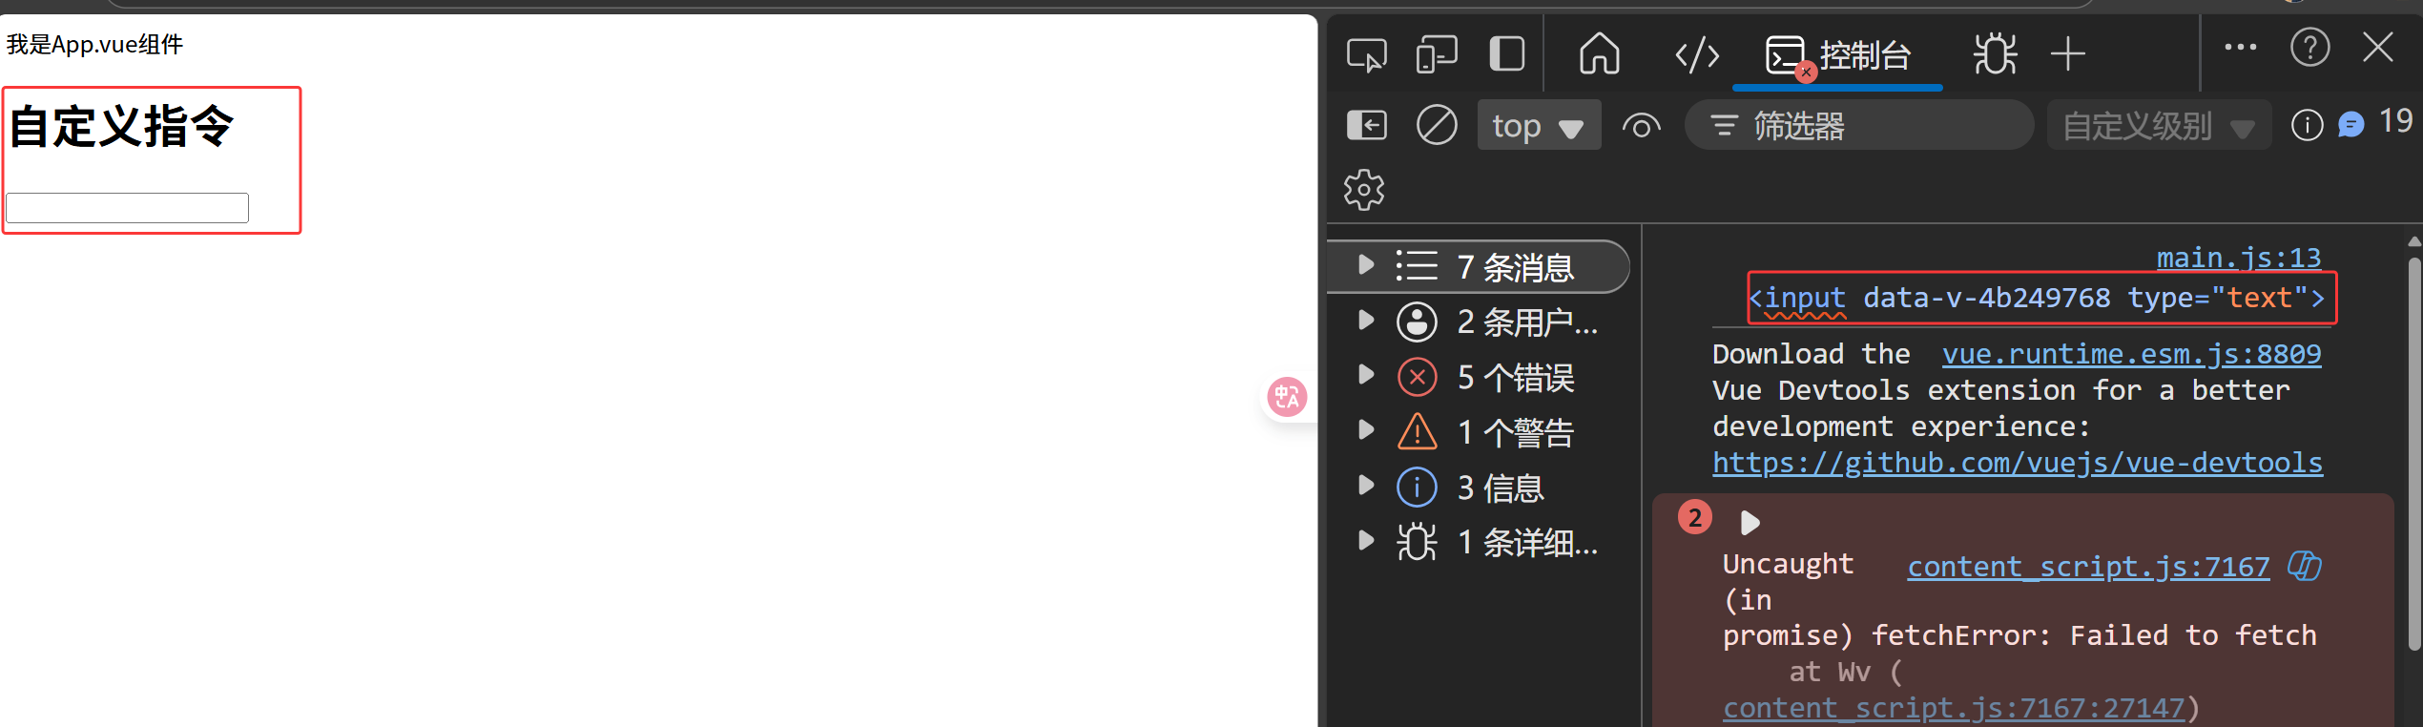The width and height of the screenshot is (2423, 727).
Task: Toggle the dock side panel icon
Action: coord(1507,53)
